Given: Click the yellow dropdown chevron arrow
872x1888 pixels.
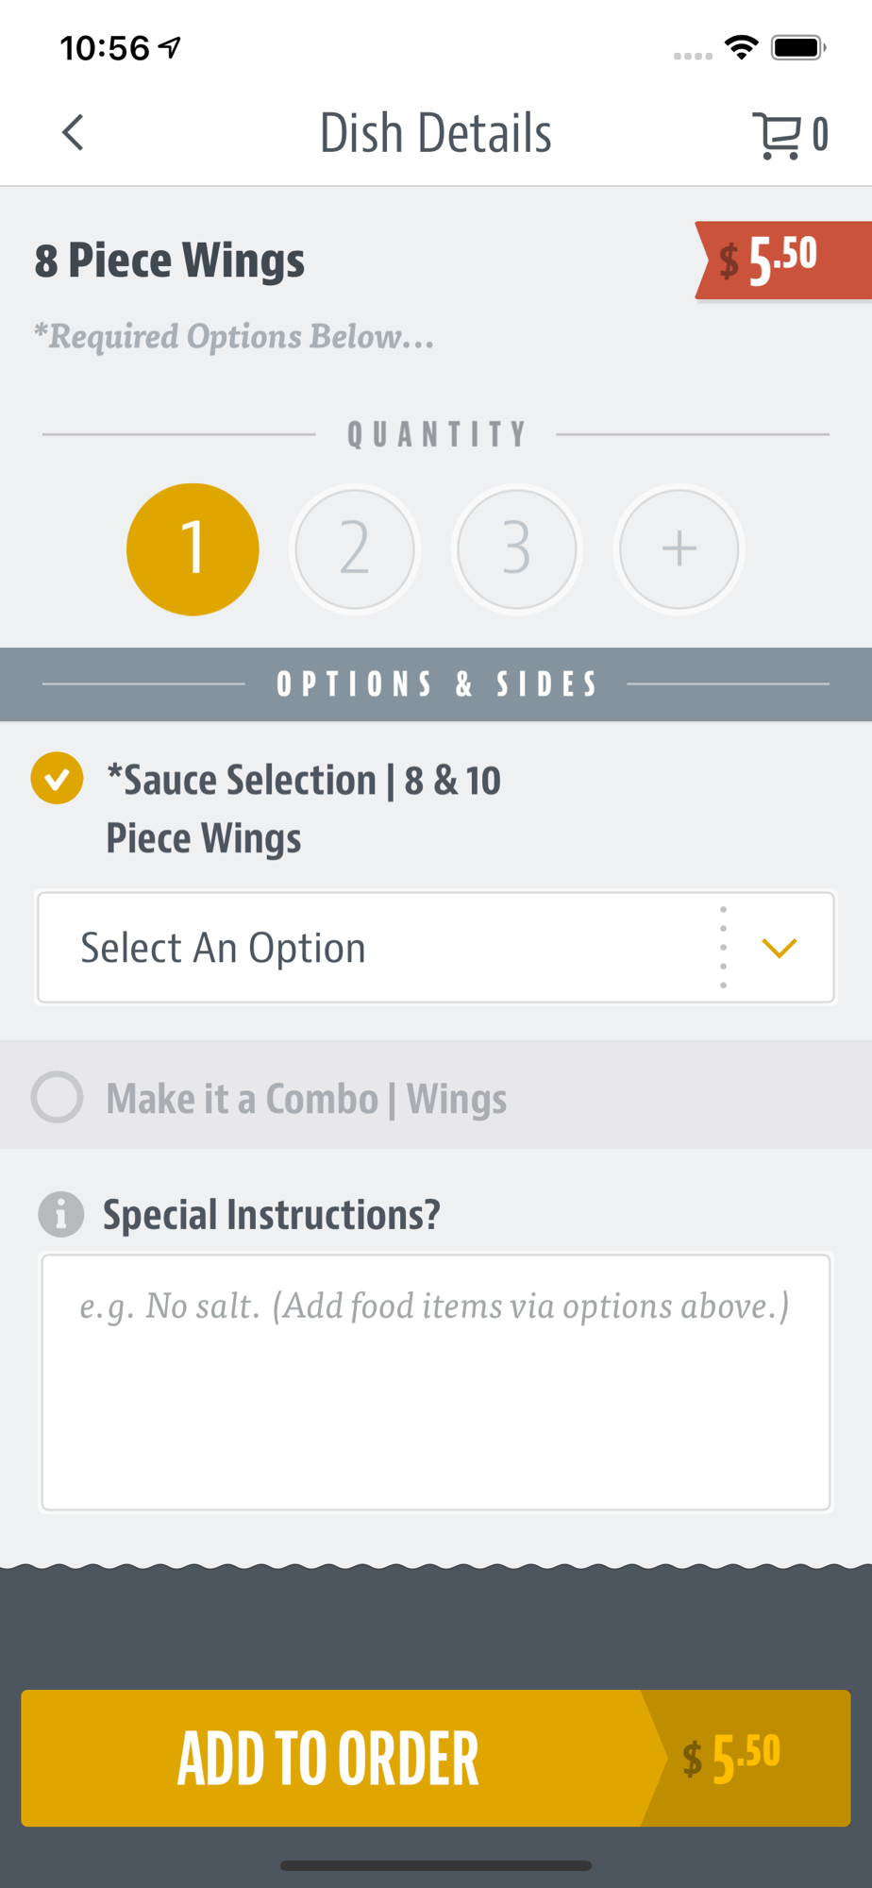Looking at the screenshot, I should 780,948.
